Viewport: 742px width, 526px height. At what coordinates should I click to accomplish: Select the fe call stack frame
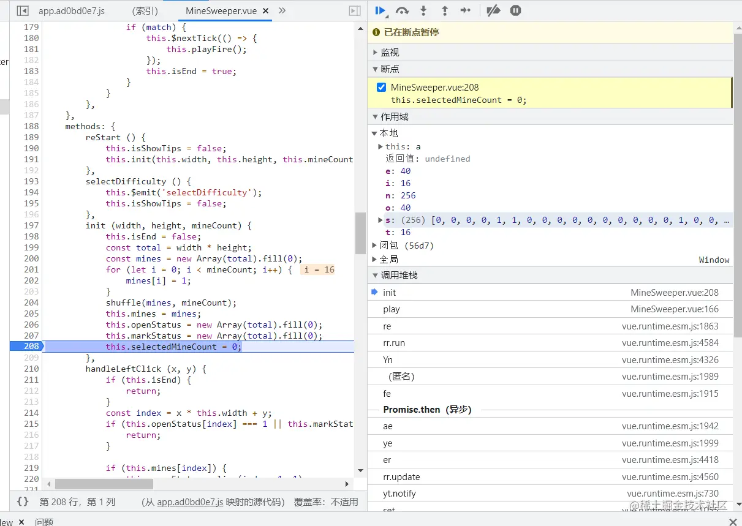550,394
